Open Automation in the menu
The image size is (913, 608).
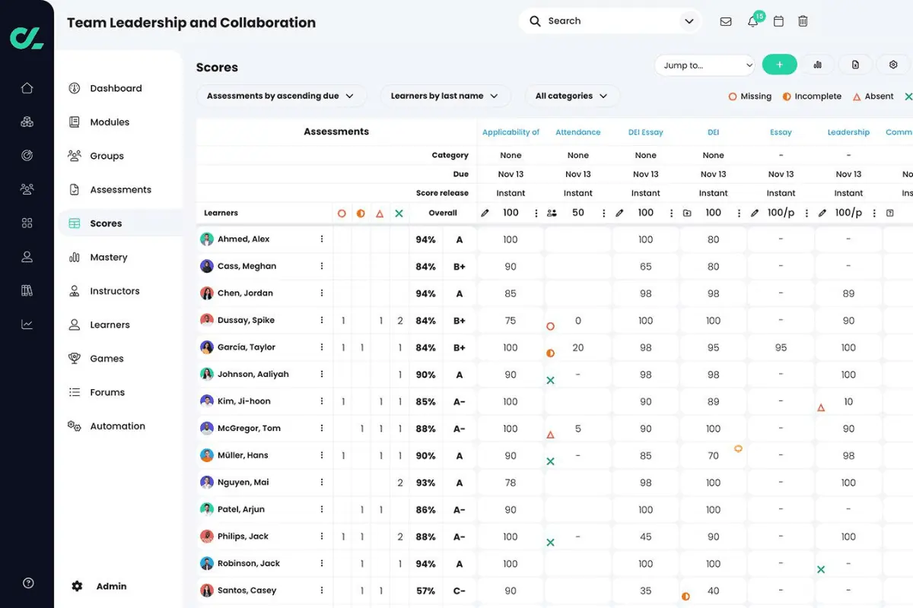tap(117, 426)
